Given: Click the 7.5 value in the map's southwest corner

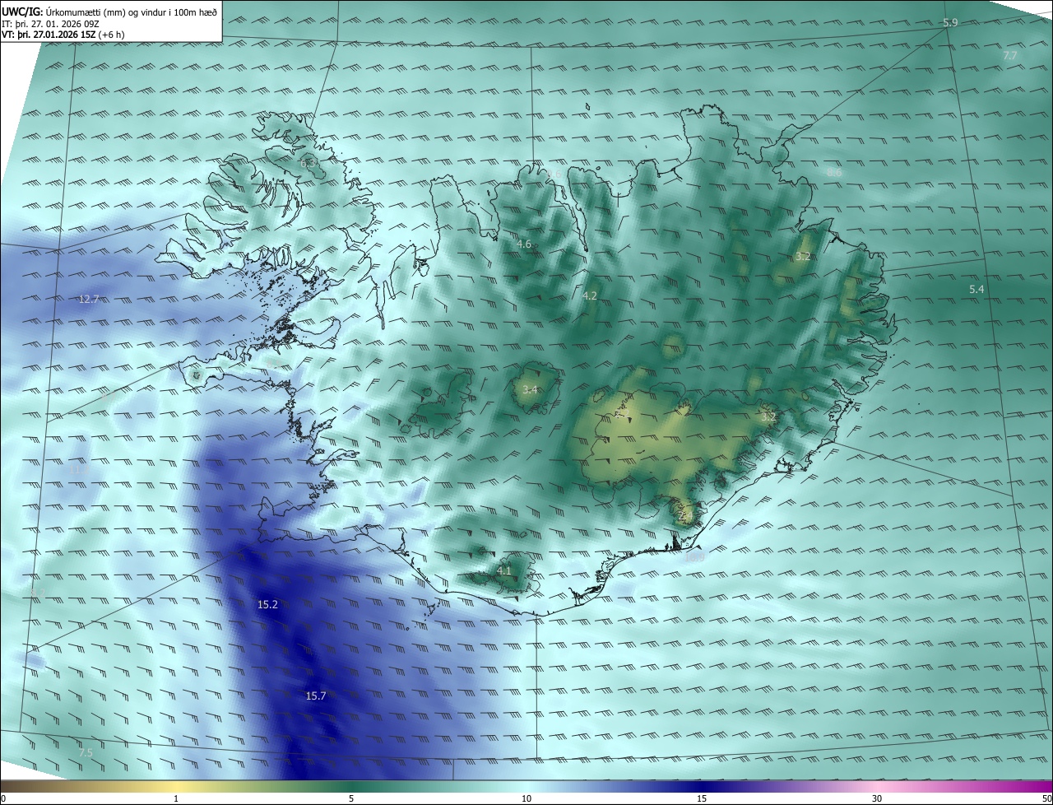Looking at the screenshot, I should pyautogui.click(x=86, y=752).
